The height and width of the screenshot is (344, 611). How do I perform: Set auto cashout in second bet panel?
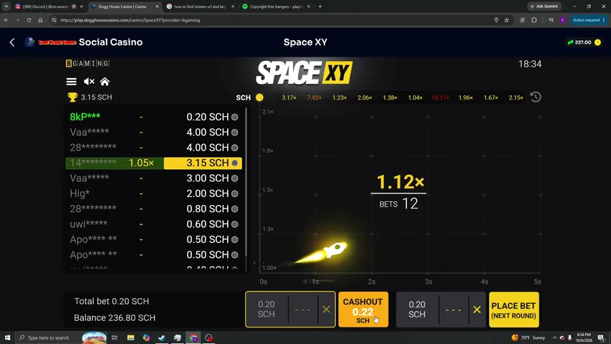pos(453,310)
